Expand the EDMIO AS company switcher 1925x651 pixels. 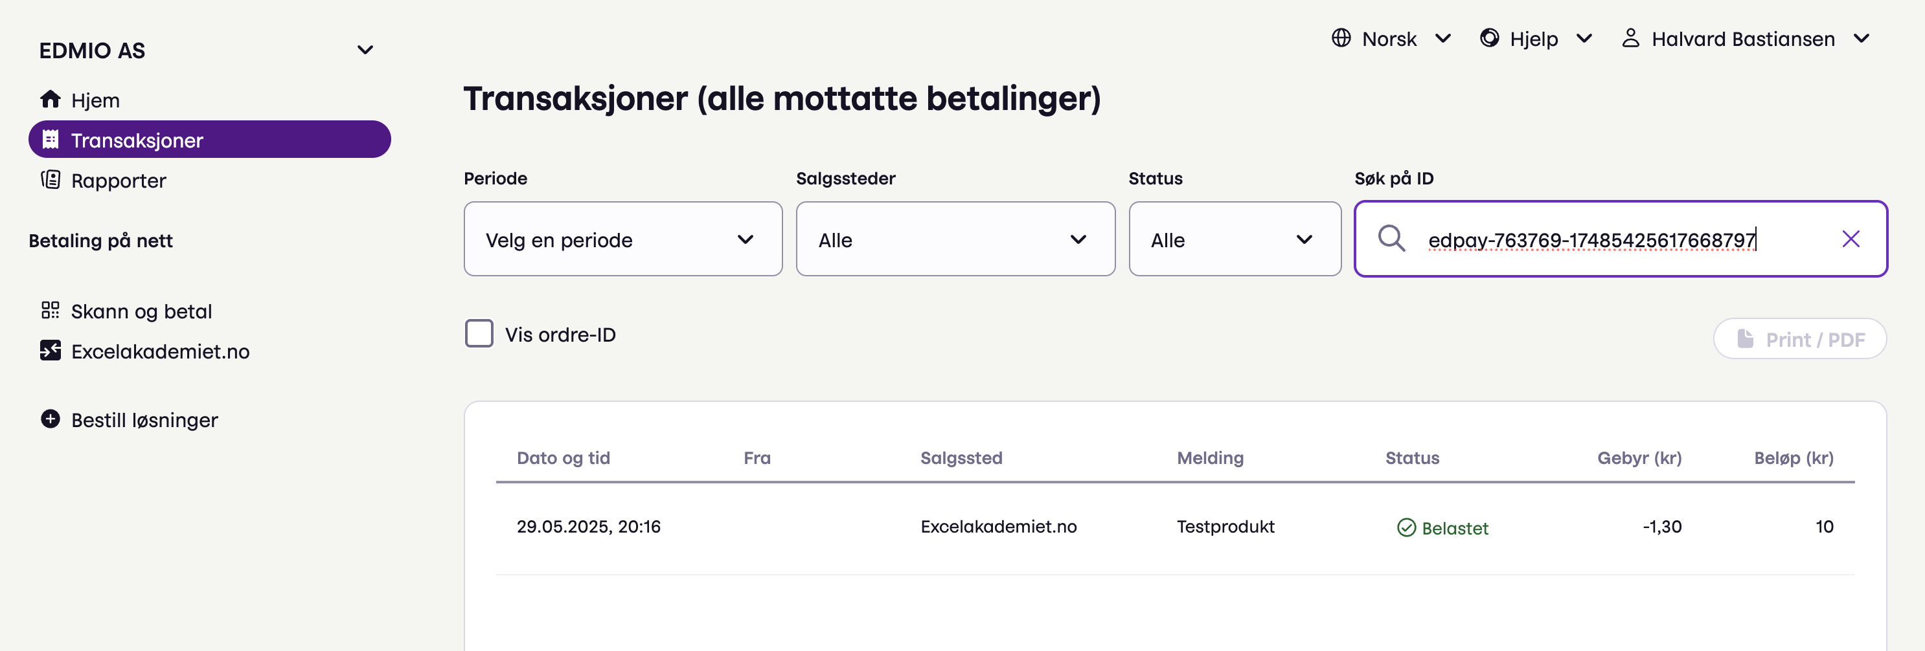[x=365, y=50]
